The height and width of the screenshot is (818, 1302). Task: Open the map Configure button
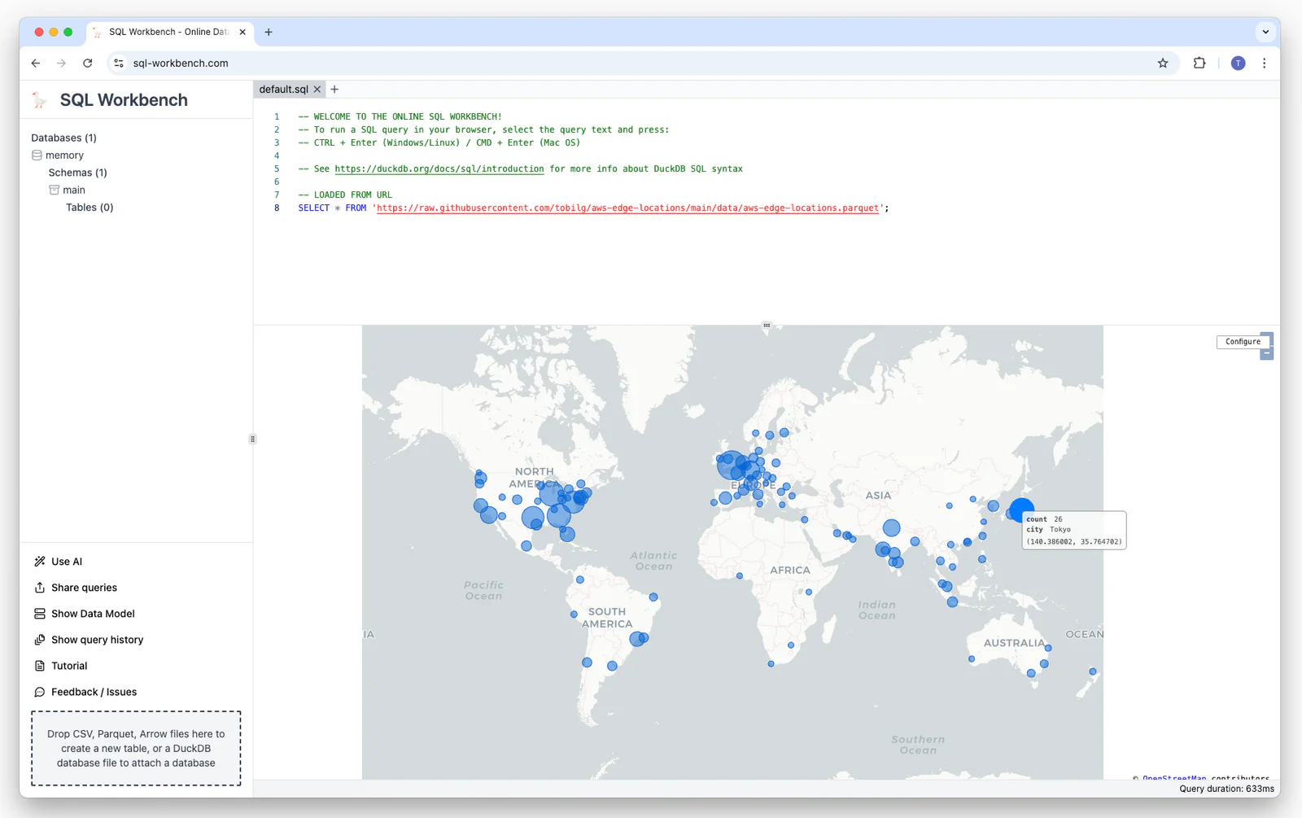[x=1243, y=342]
